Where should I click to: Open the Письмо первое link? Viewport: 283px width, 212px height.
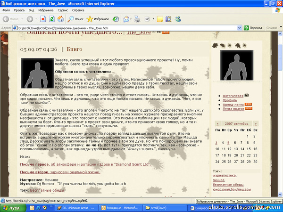click(x=85, y=164)
